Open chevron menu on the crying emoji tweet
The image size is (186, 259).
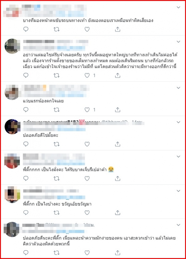pyautogui.click(x=178, y=157)
